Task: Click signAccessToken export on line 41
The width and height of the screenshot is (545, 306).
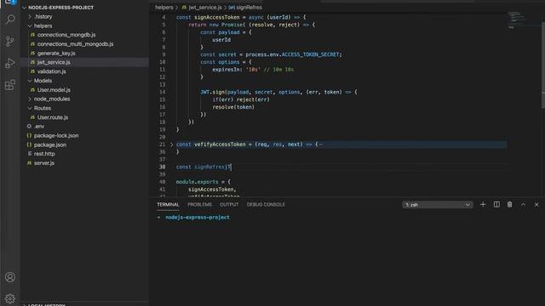Action: (x=212, y=190)
